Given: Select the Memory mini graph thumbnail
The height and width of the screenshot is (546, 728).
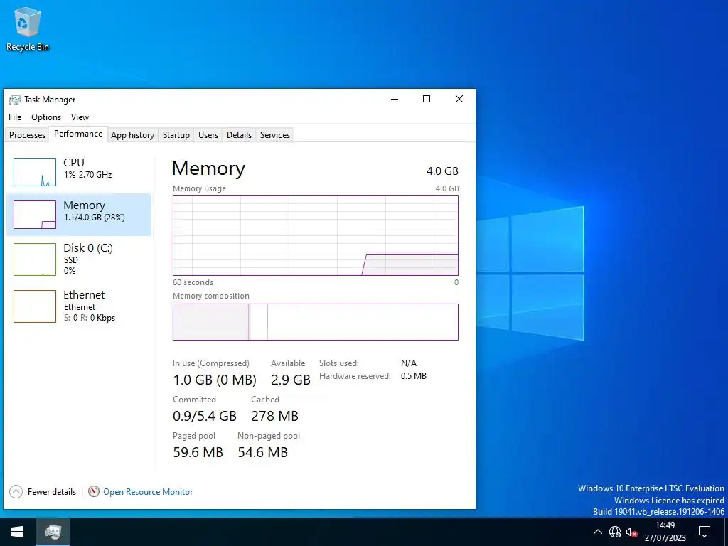Looking at the screenshot, I should pos(35,215).
